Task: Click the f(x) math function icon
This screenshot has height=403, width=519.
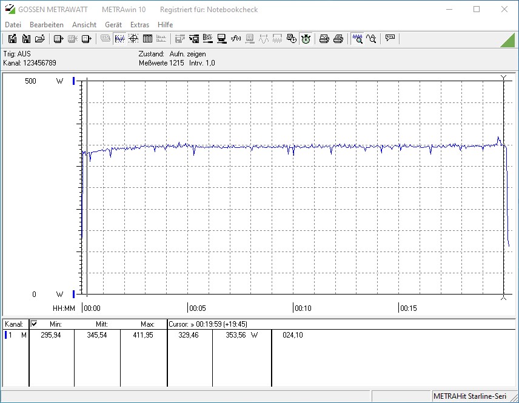Action: (x=236, y=39)
